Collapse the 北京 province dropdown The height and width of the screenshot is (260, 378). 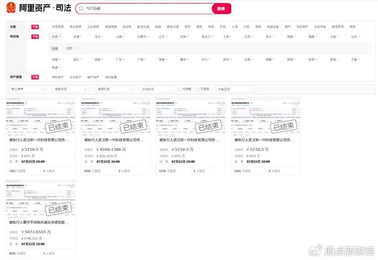tap(56, 37)
